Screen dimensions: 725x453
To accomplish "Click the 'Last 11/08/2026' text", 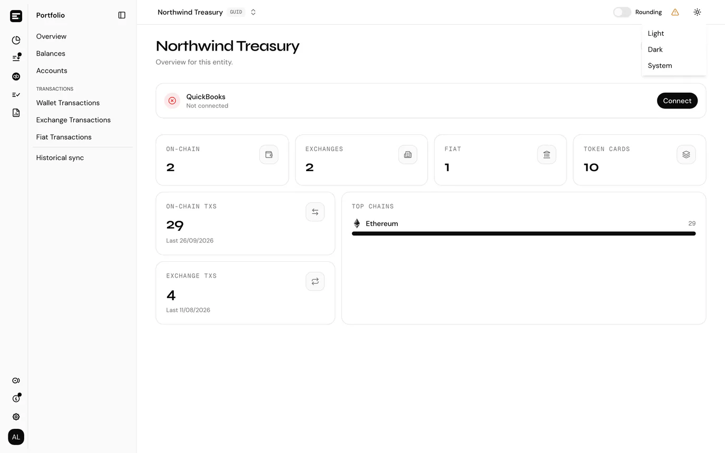I will (x=188, y=310).
